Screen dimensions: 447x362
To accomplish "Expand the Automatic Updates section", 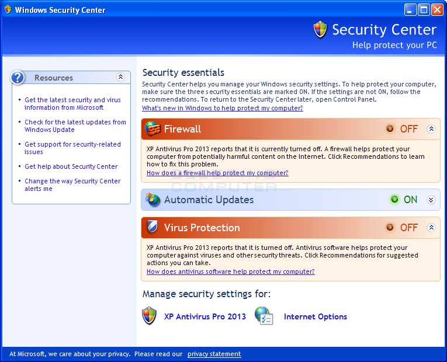I will point(431,200).
